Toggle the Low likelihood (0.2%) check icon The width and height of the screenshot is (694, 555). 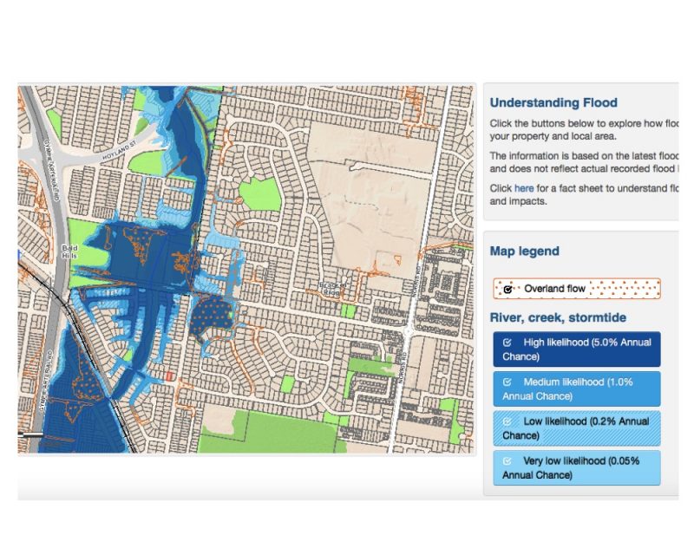tap(507, 421)
